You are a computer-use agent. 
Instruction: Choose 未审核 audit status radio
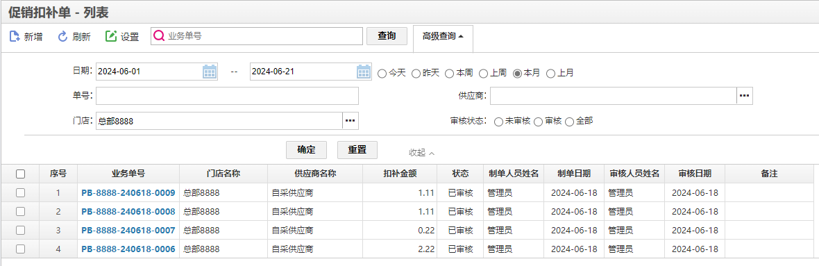point(498,122)
